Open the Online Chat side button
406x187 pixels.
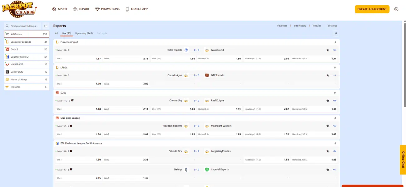coord(403,160)
